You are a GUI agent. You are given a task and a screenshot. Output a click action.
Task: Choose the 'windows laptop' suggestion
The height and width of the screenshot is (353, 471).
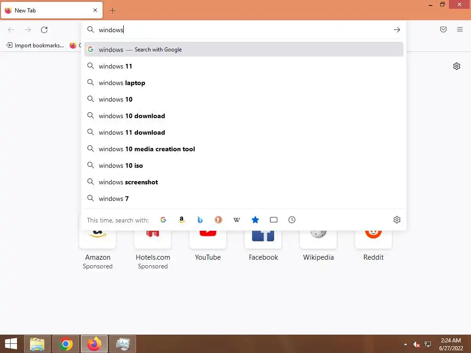(244, 83)
